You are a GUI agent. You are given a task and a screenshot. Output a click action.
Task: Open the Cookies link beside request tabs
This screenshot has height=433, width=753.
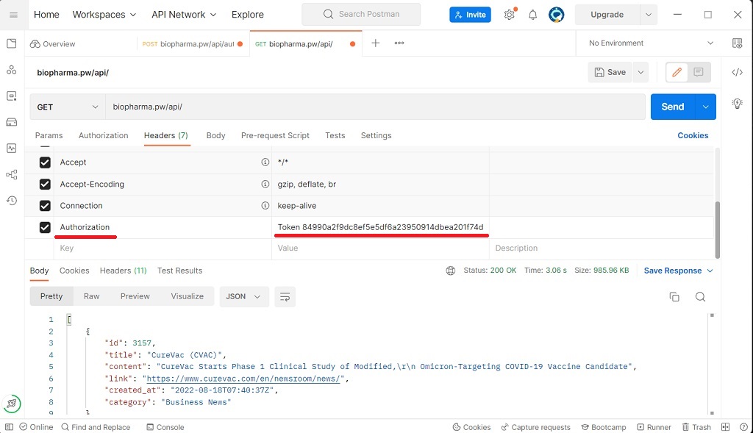(x=693, y=135)
